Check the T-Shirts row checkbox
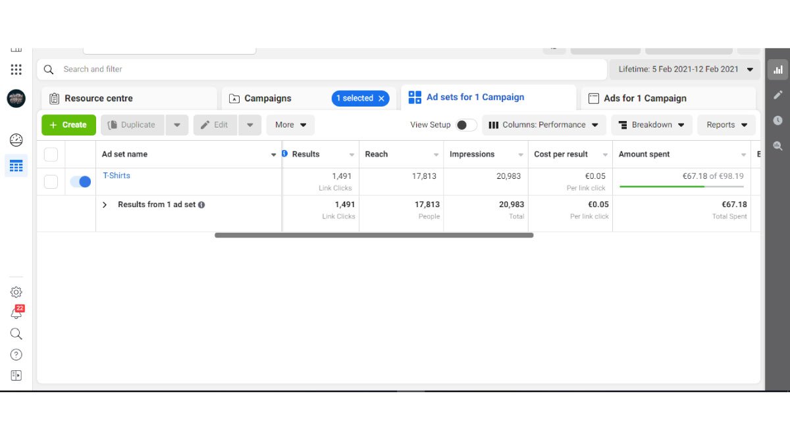Screen dimensions: 790x440 pyautogui.click(x=51, y=182)
